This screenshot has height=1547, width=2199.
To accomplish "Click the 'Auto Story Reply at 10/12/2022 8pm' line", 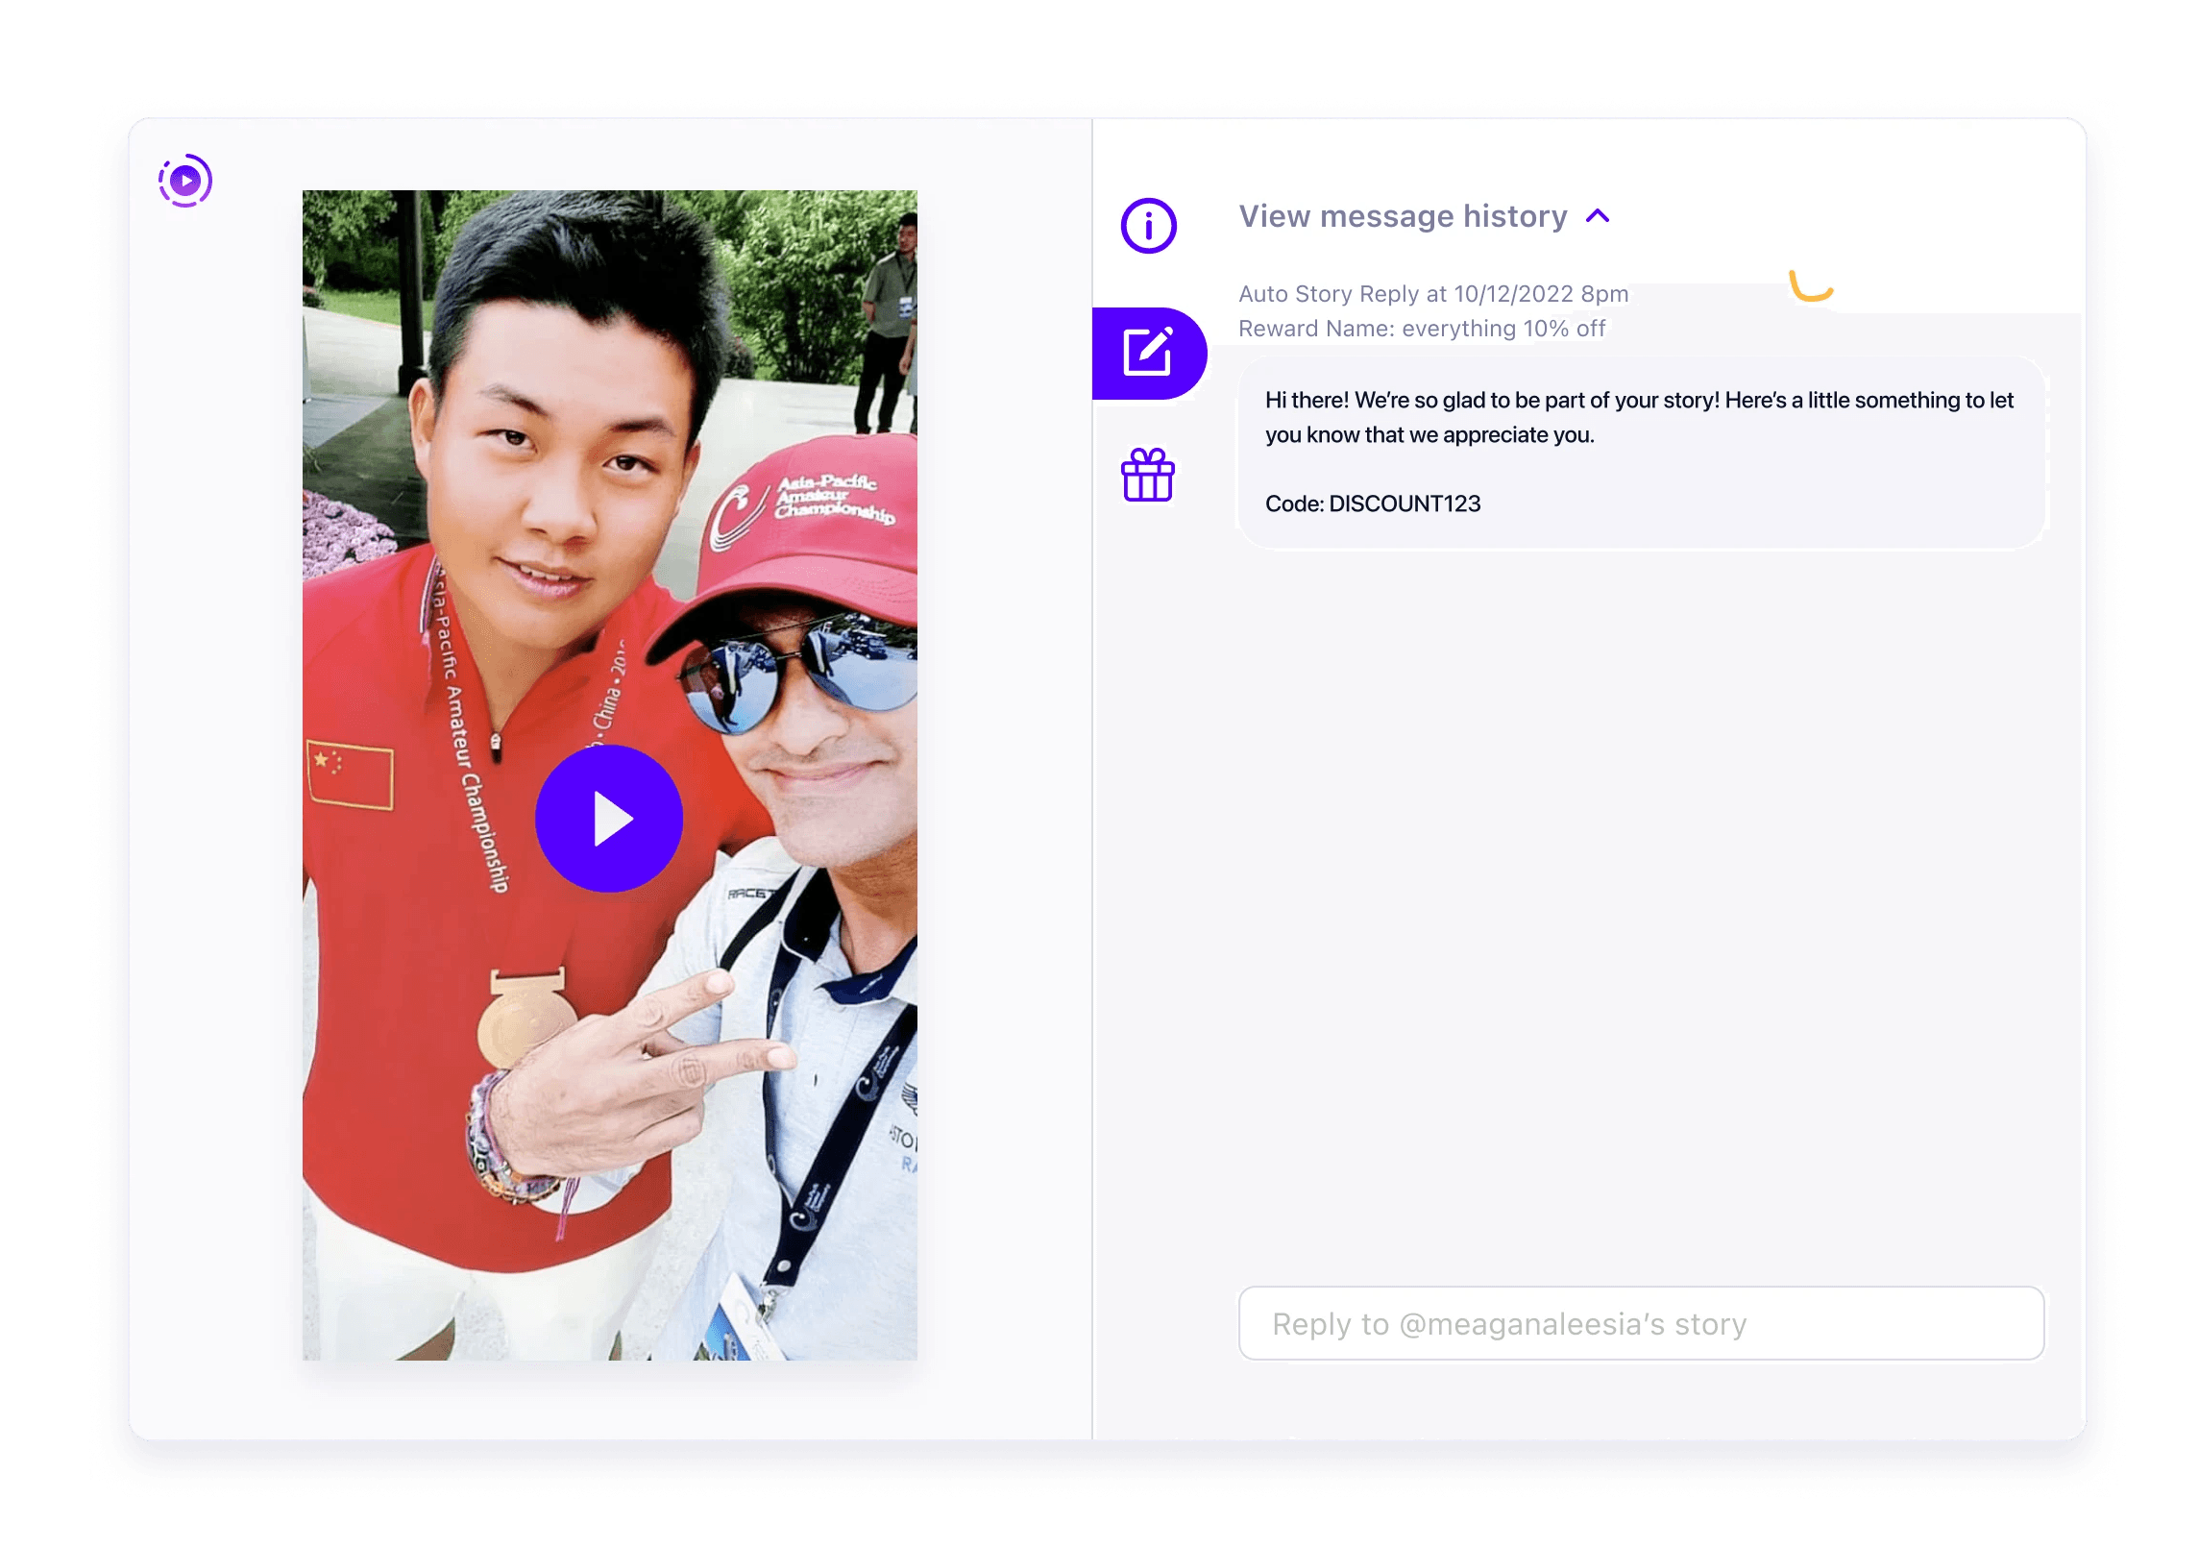I will 1433,294.
